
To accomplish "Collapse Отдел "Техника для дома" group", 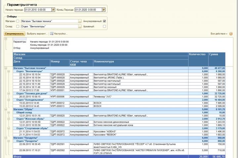I will [x=9, y=93].
